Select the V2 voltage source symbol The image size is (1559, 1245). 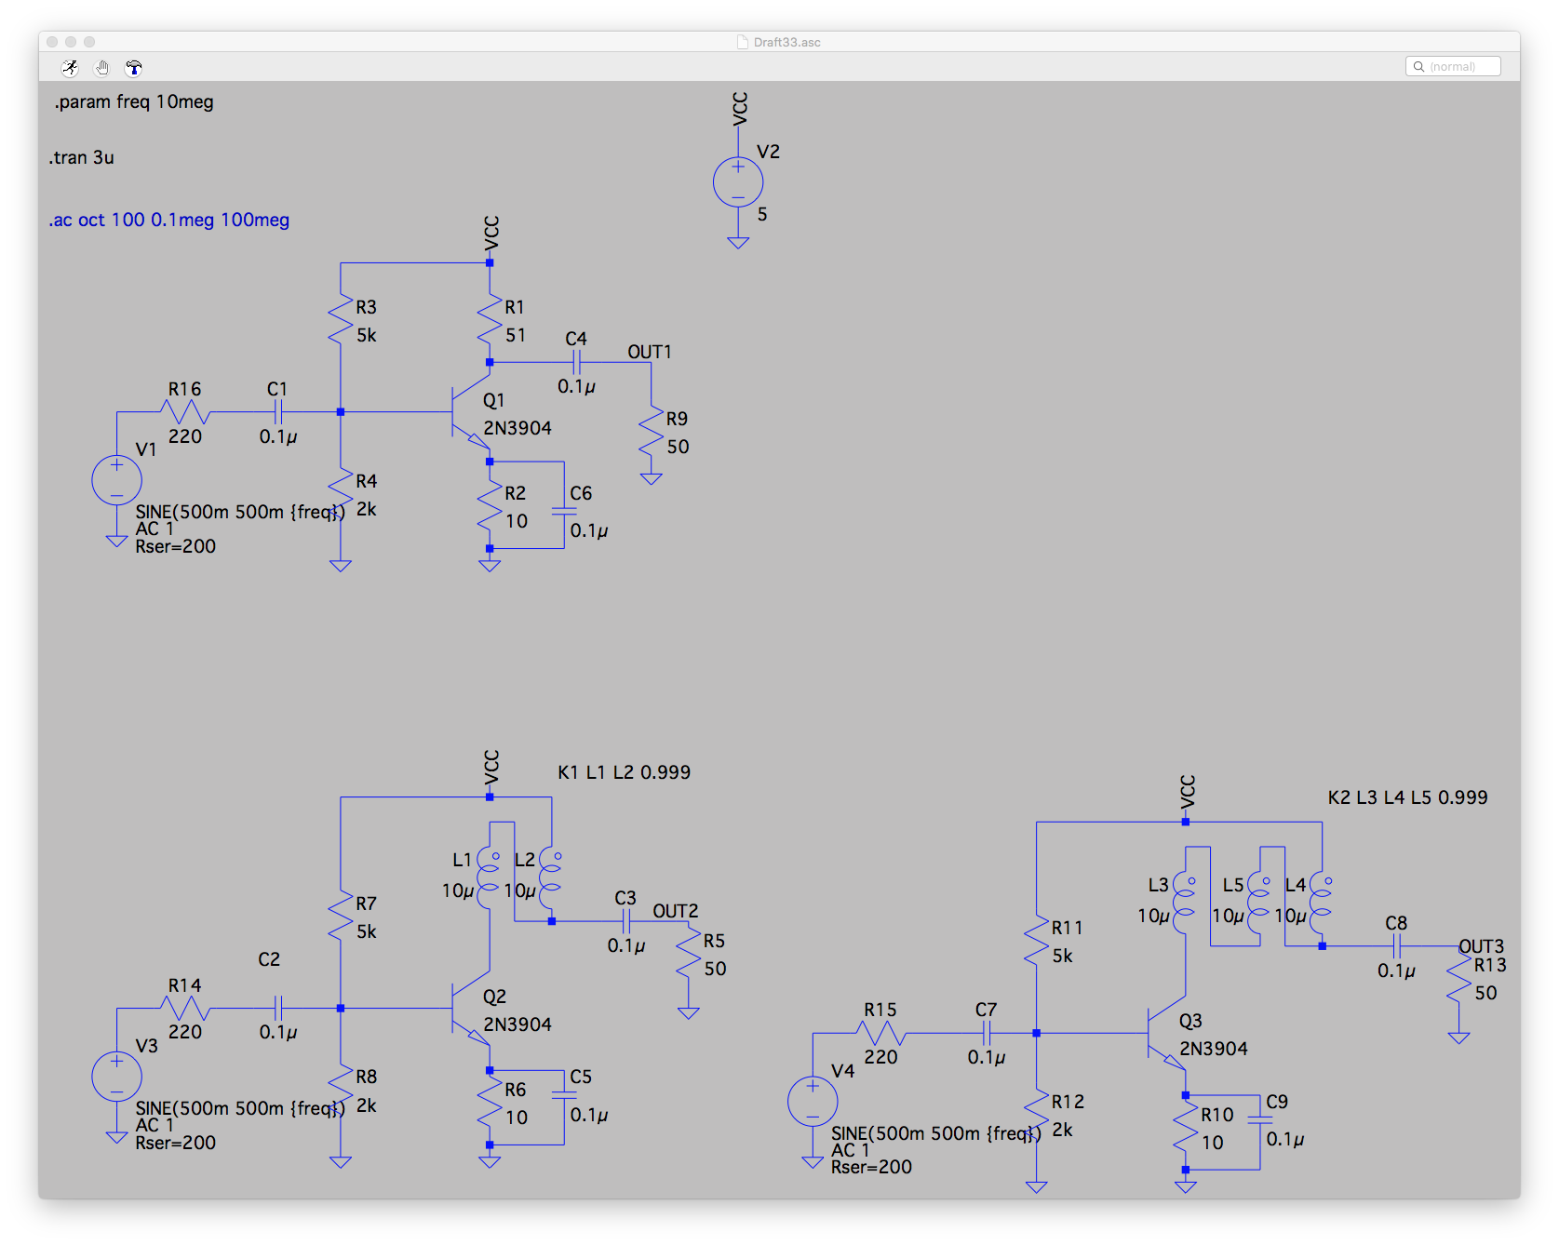coord(738,182)
